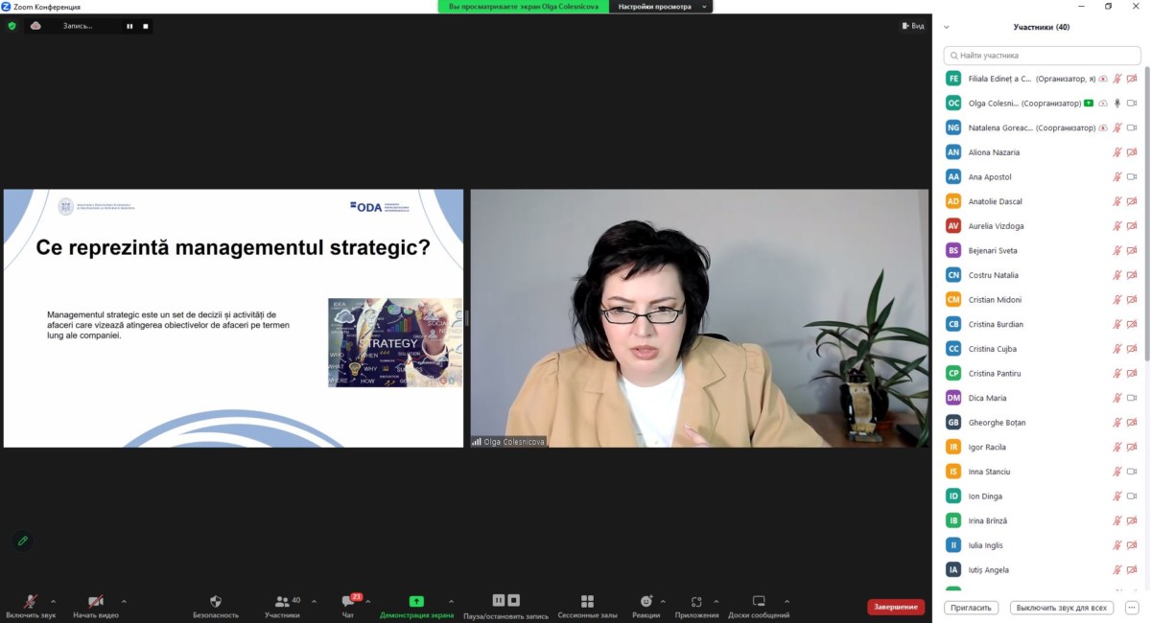The width and height of the screenshot is (1151, 623).
Task: Open Настройки просмотра view options dropdown
Action: coord(661,7)
